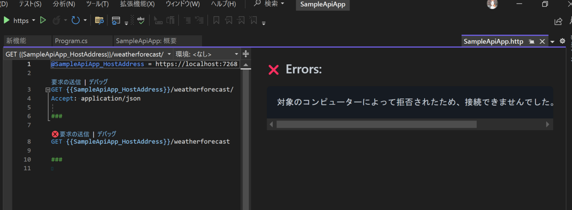Image resolution: width=572 pixels, height=210 pixels.
Task: Click the 検索 search box in the title bar
Action: click(269, 4)
